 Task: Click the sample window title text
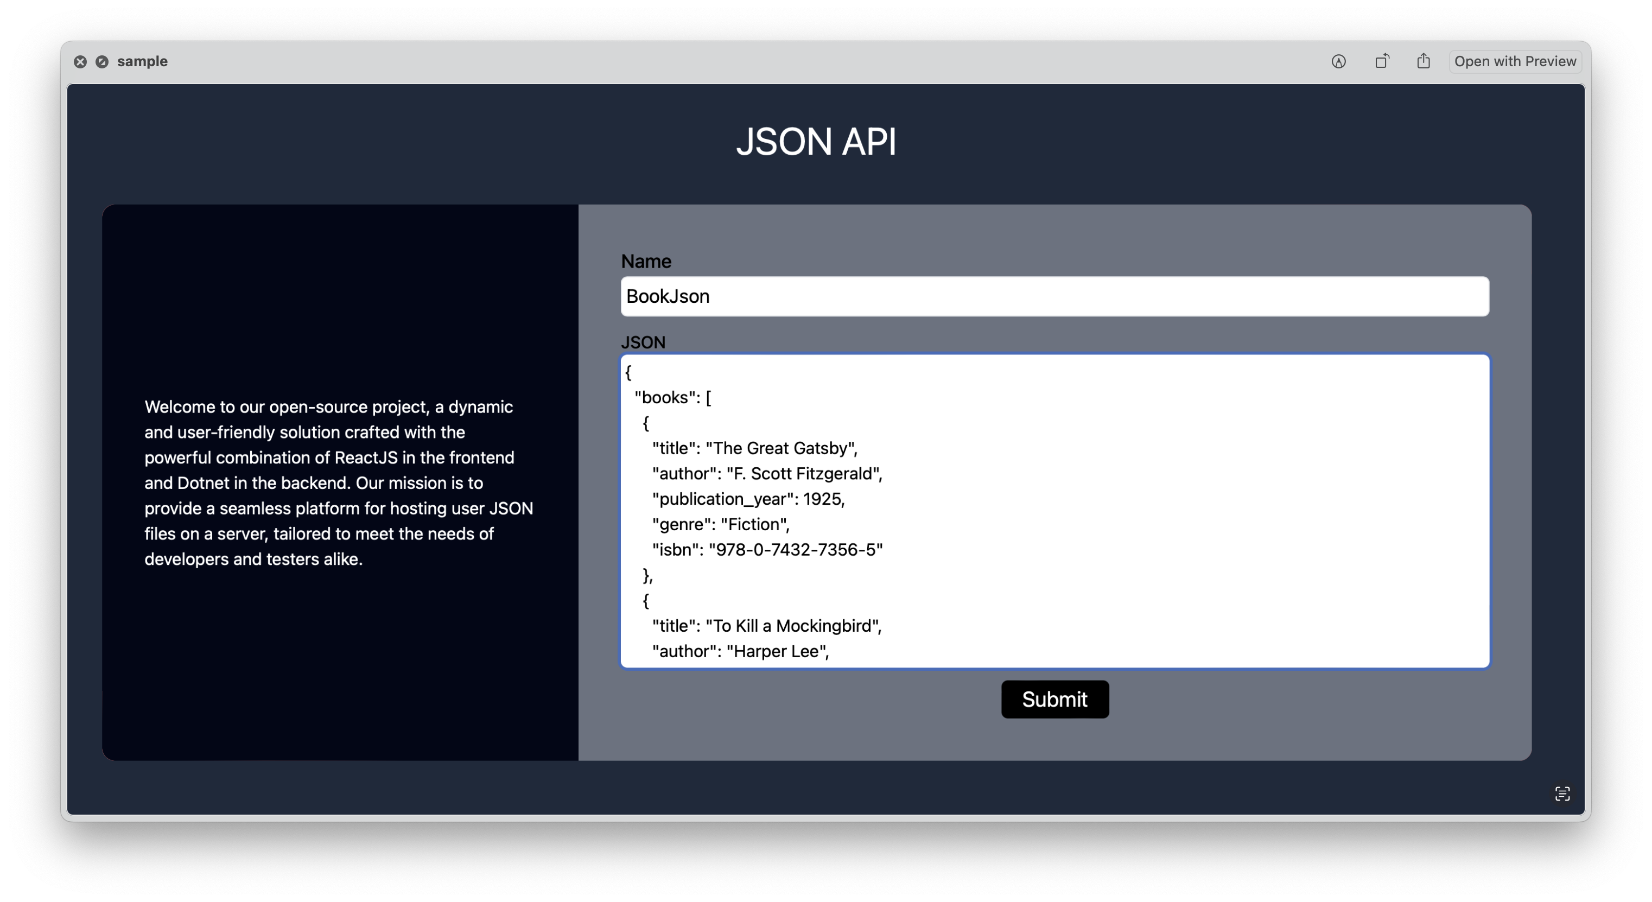pos(142,61)
